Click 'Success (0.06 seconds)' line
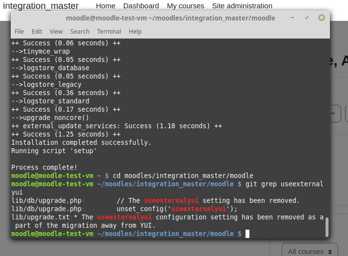 [66, 43]
